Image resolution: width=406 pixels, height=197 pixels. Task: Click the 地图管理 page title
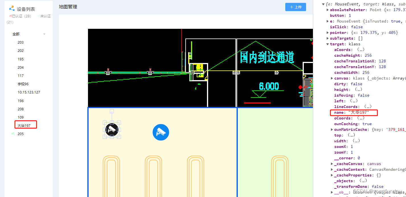click(68, 7)
